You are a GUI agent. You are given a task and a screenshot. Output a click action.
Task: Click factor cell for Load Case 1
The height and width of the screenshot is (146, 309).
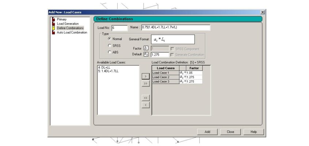[194, 73]
